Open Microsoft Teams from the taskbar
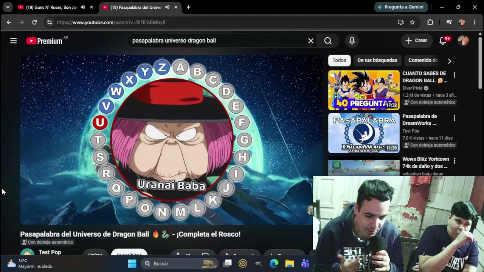The image size is (484, 272). [x=305, y=264]
